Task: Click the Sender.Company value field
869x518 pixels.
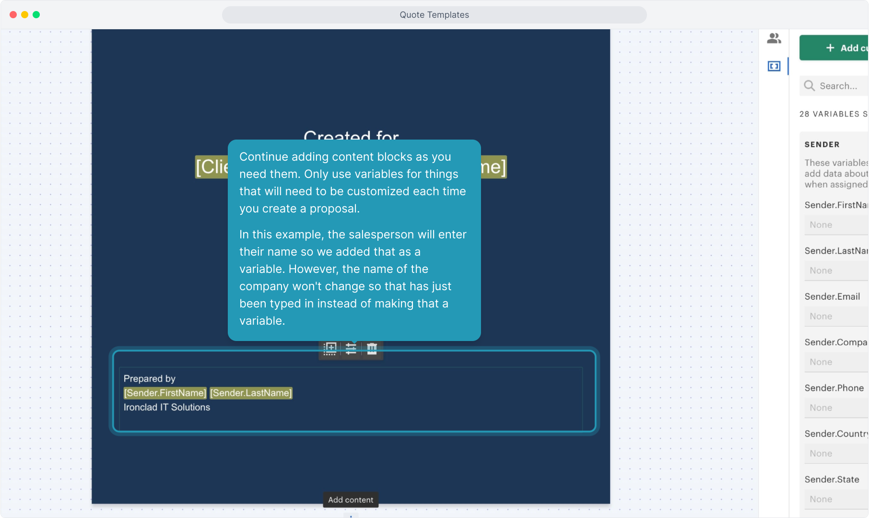Action: pyautogui.click(x=836, y=362)
